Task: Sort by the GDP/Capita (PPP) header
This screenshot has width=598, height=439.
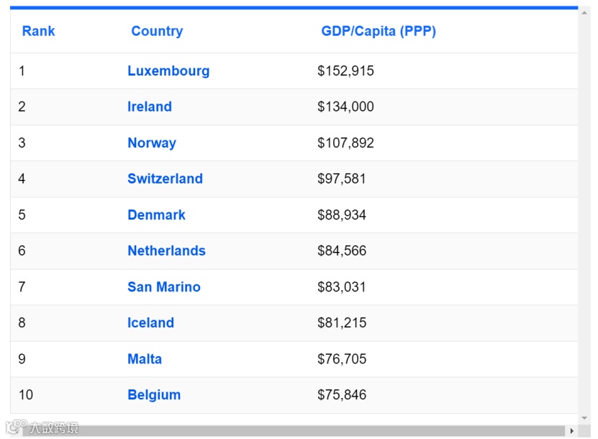Action: point(379,31)
